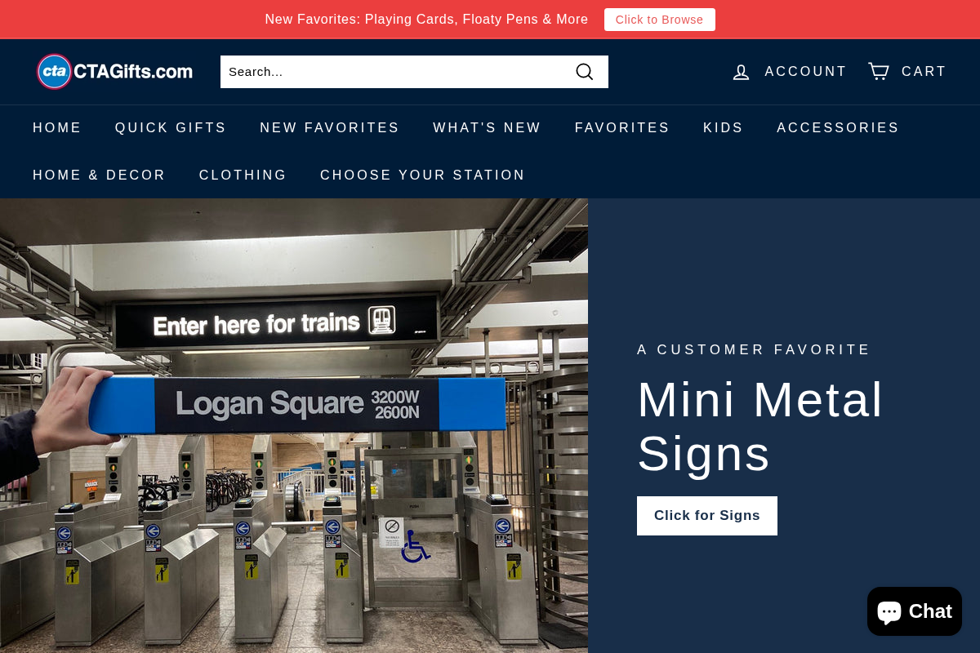Screen dimensions: 980x653
Task: Click the Logan Square hero image
Action: [x=294, y=425]
